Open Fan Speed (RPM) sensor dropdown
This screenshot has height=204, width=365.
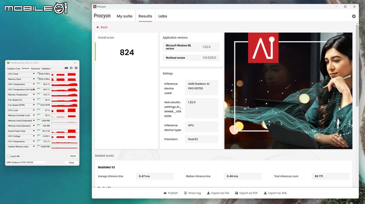pos(34,105)
